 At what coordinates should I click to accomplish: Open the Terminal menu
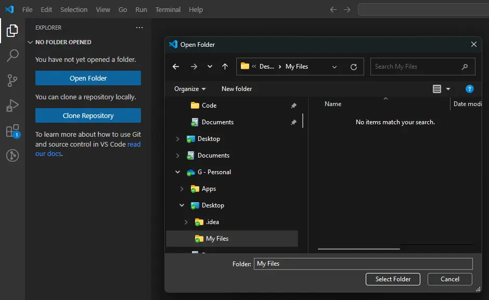coord(168,10)
